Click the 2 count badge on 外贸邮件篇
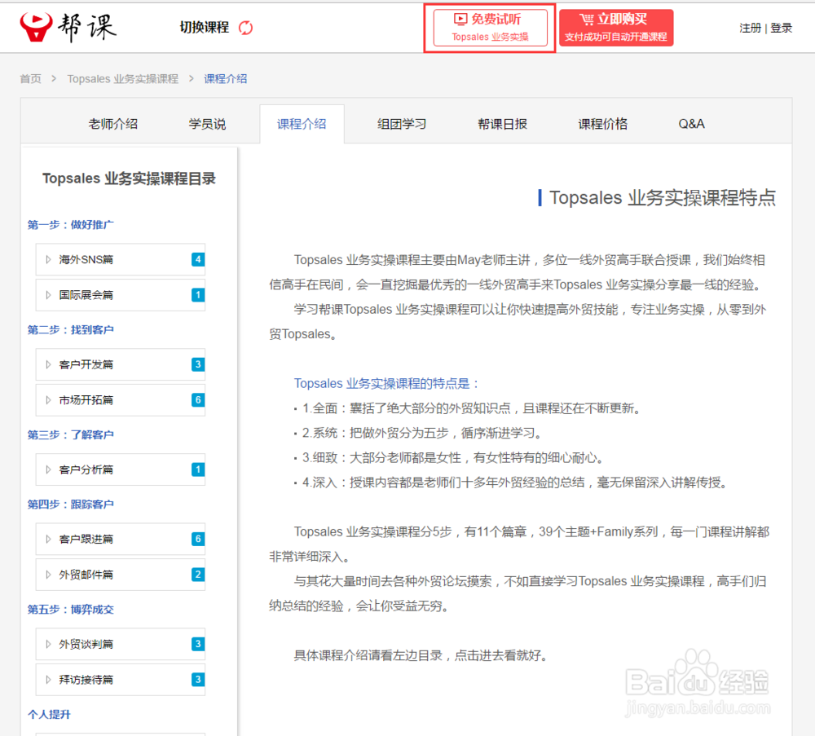 [197, 575]
